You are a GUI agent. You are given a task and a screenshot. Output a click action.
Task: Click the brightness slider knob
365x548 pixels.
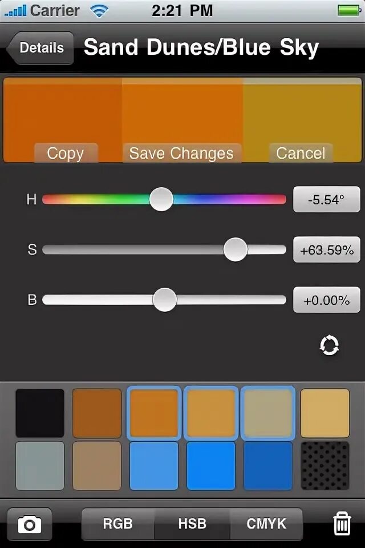point(165,300)
